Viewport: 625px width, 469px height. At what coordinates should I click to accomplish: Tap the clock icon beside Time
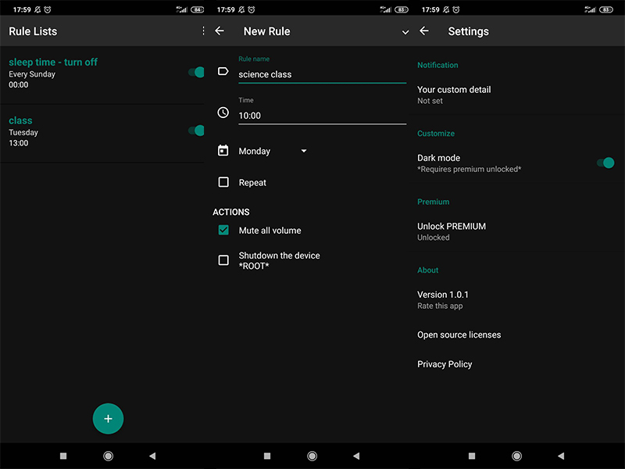pyautogui.click(x=223, y=113)
